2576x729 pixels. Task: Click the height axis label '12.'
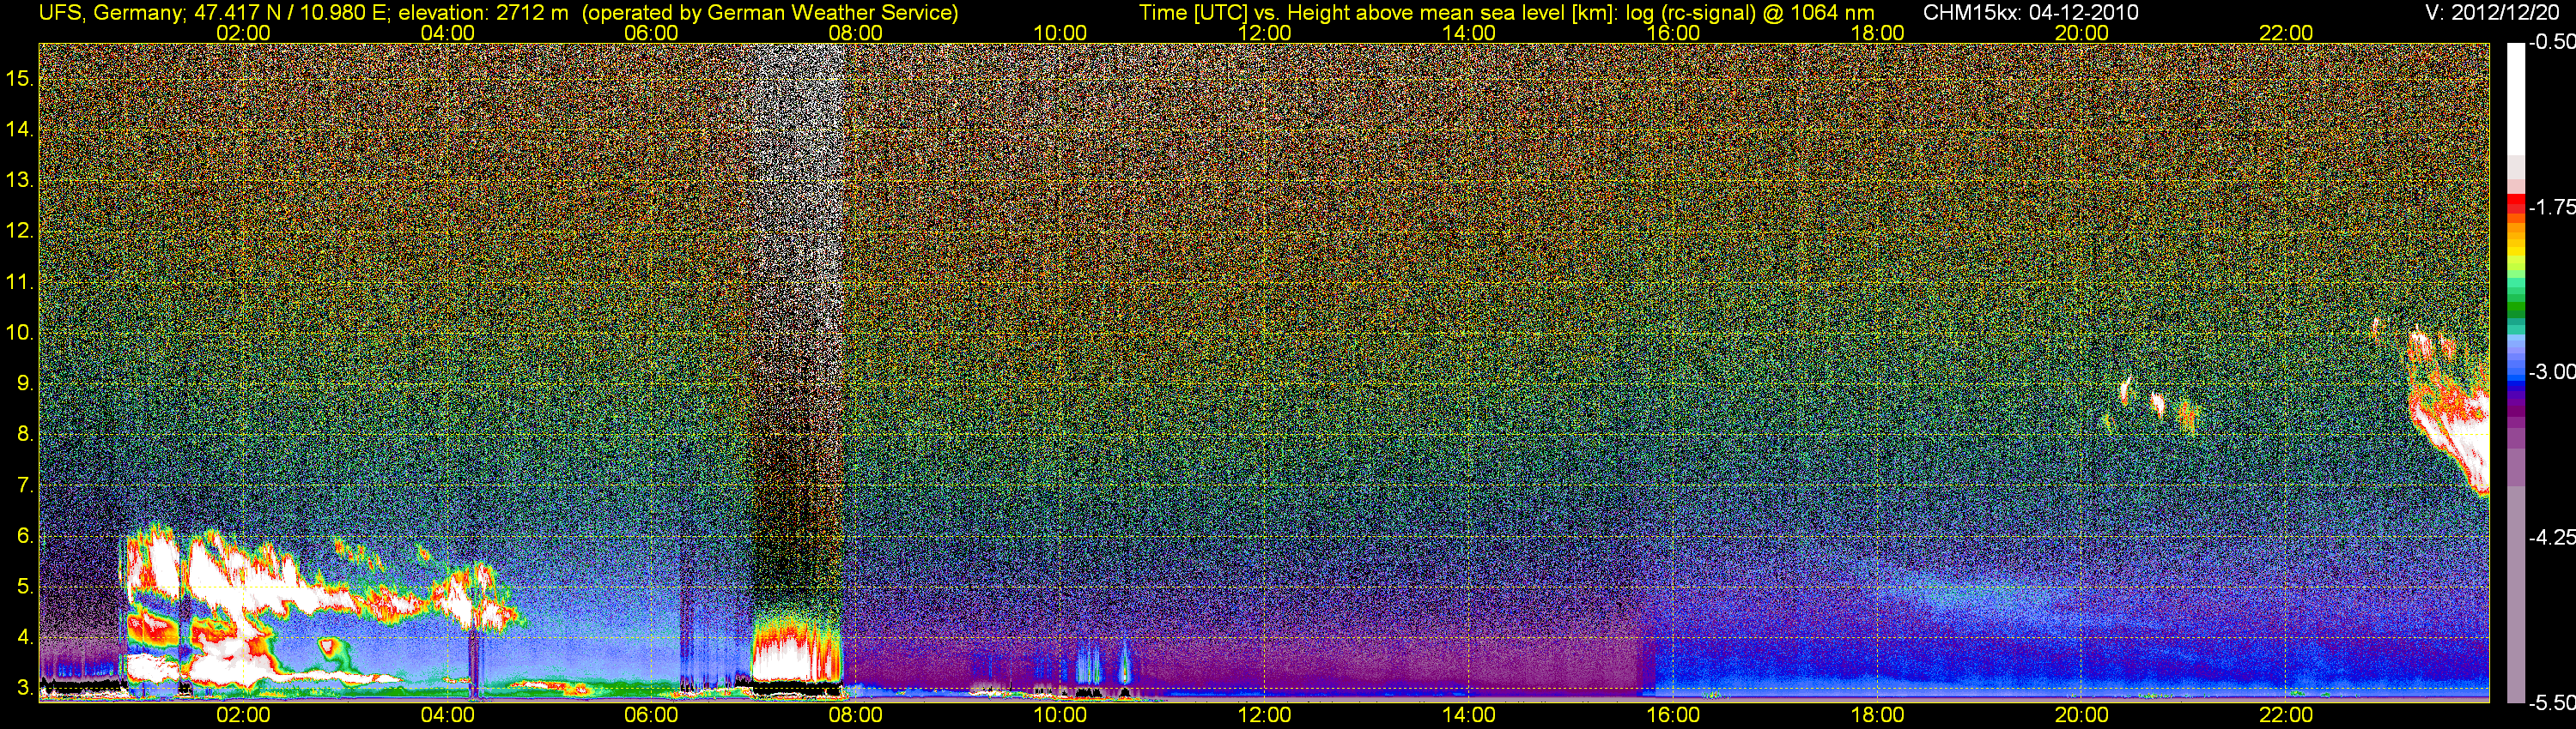[19, 231]
